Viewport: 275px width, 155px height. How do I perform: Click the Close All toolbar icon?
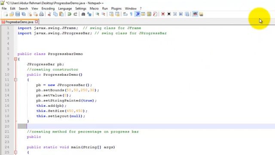point(36,14)
